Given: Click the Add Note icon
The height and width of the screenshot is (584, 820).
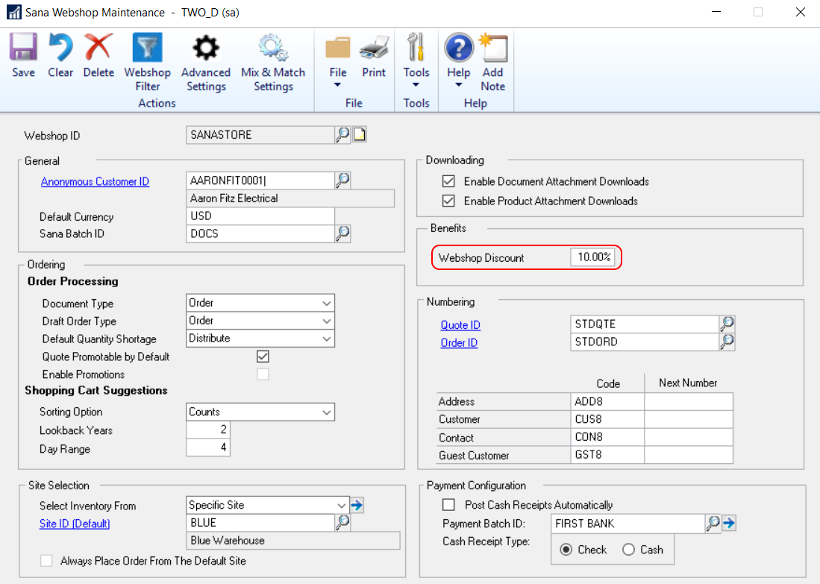Looking at the screenshot, I should coord(493,48).
